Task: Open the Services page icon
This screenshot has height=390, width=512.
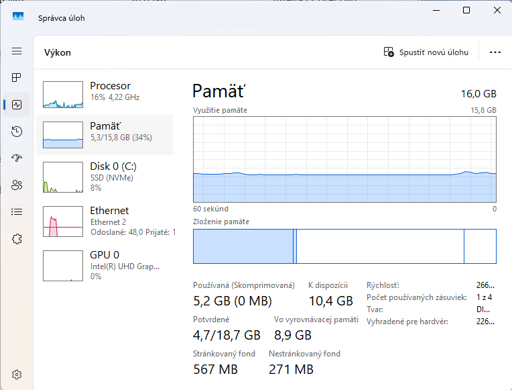Action: point(17,239)
